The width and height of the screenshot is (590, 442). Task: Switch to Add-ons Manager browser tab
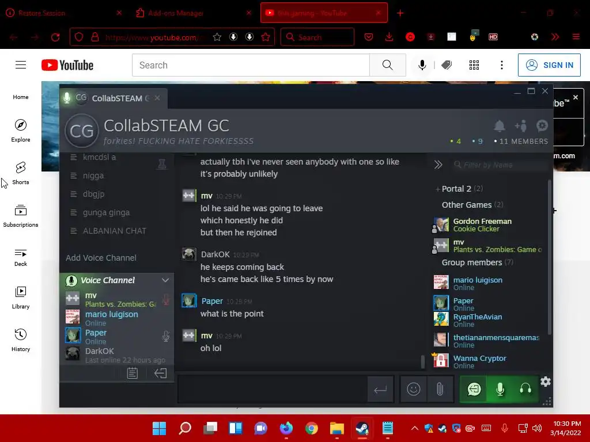[x=194, y=13]
